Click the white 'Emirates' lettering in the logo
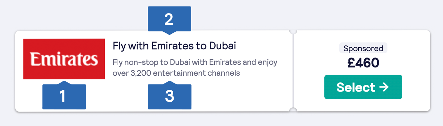443x126 pixels. [x=64, y=59]
